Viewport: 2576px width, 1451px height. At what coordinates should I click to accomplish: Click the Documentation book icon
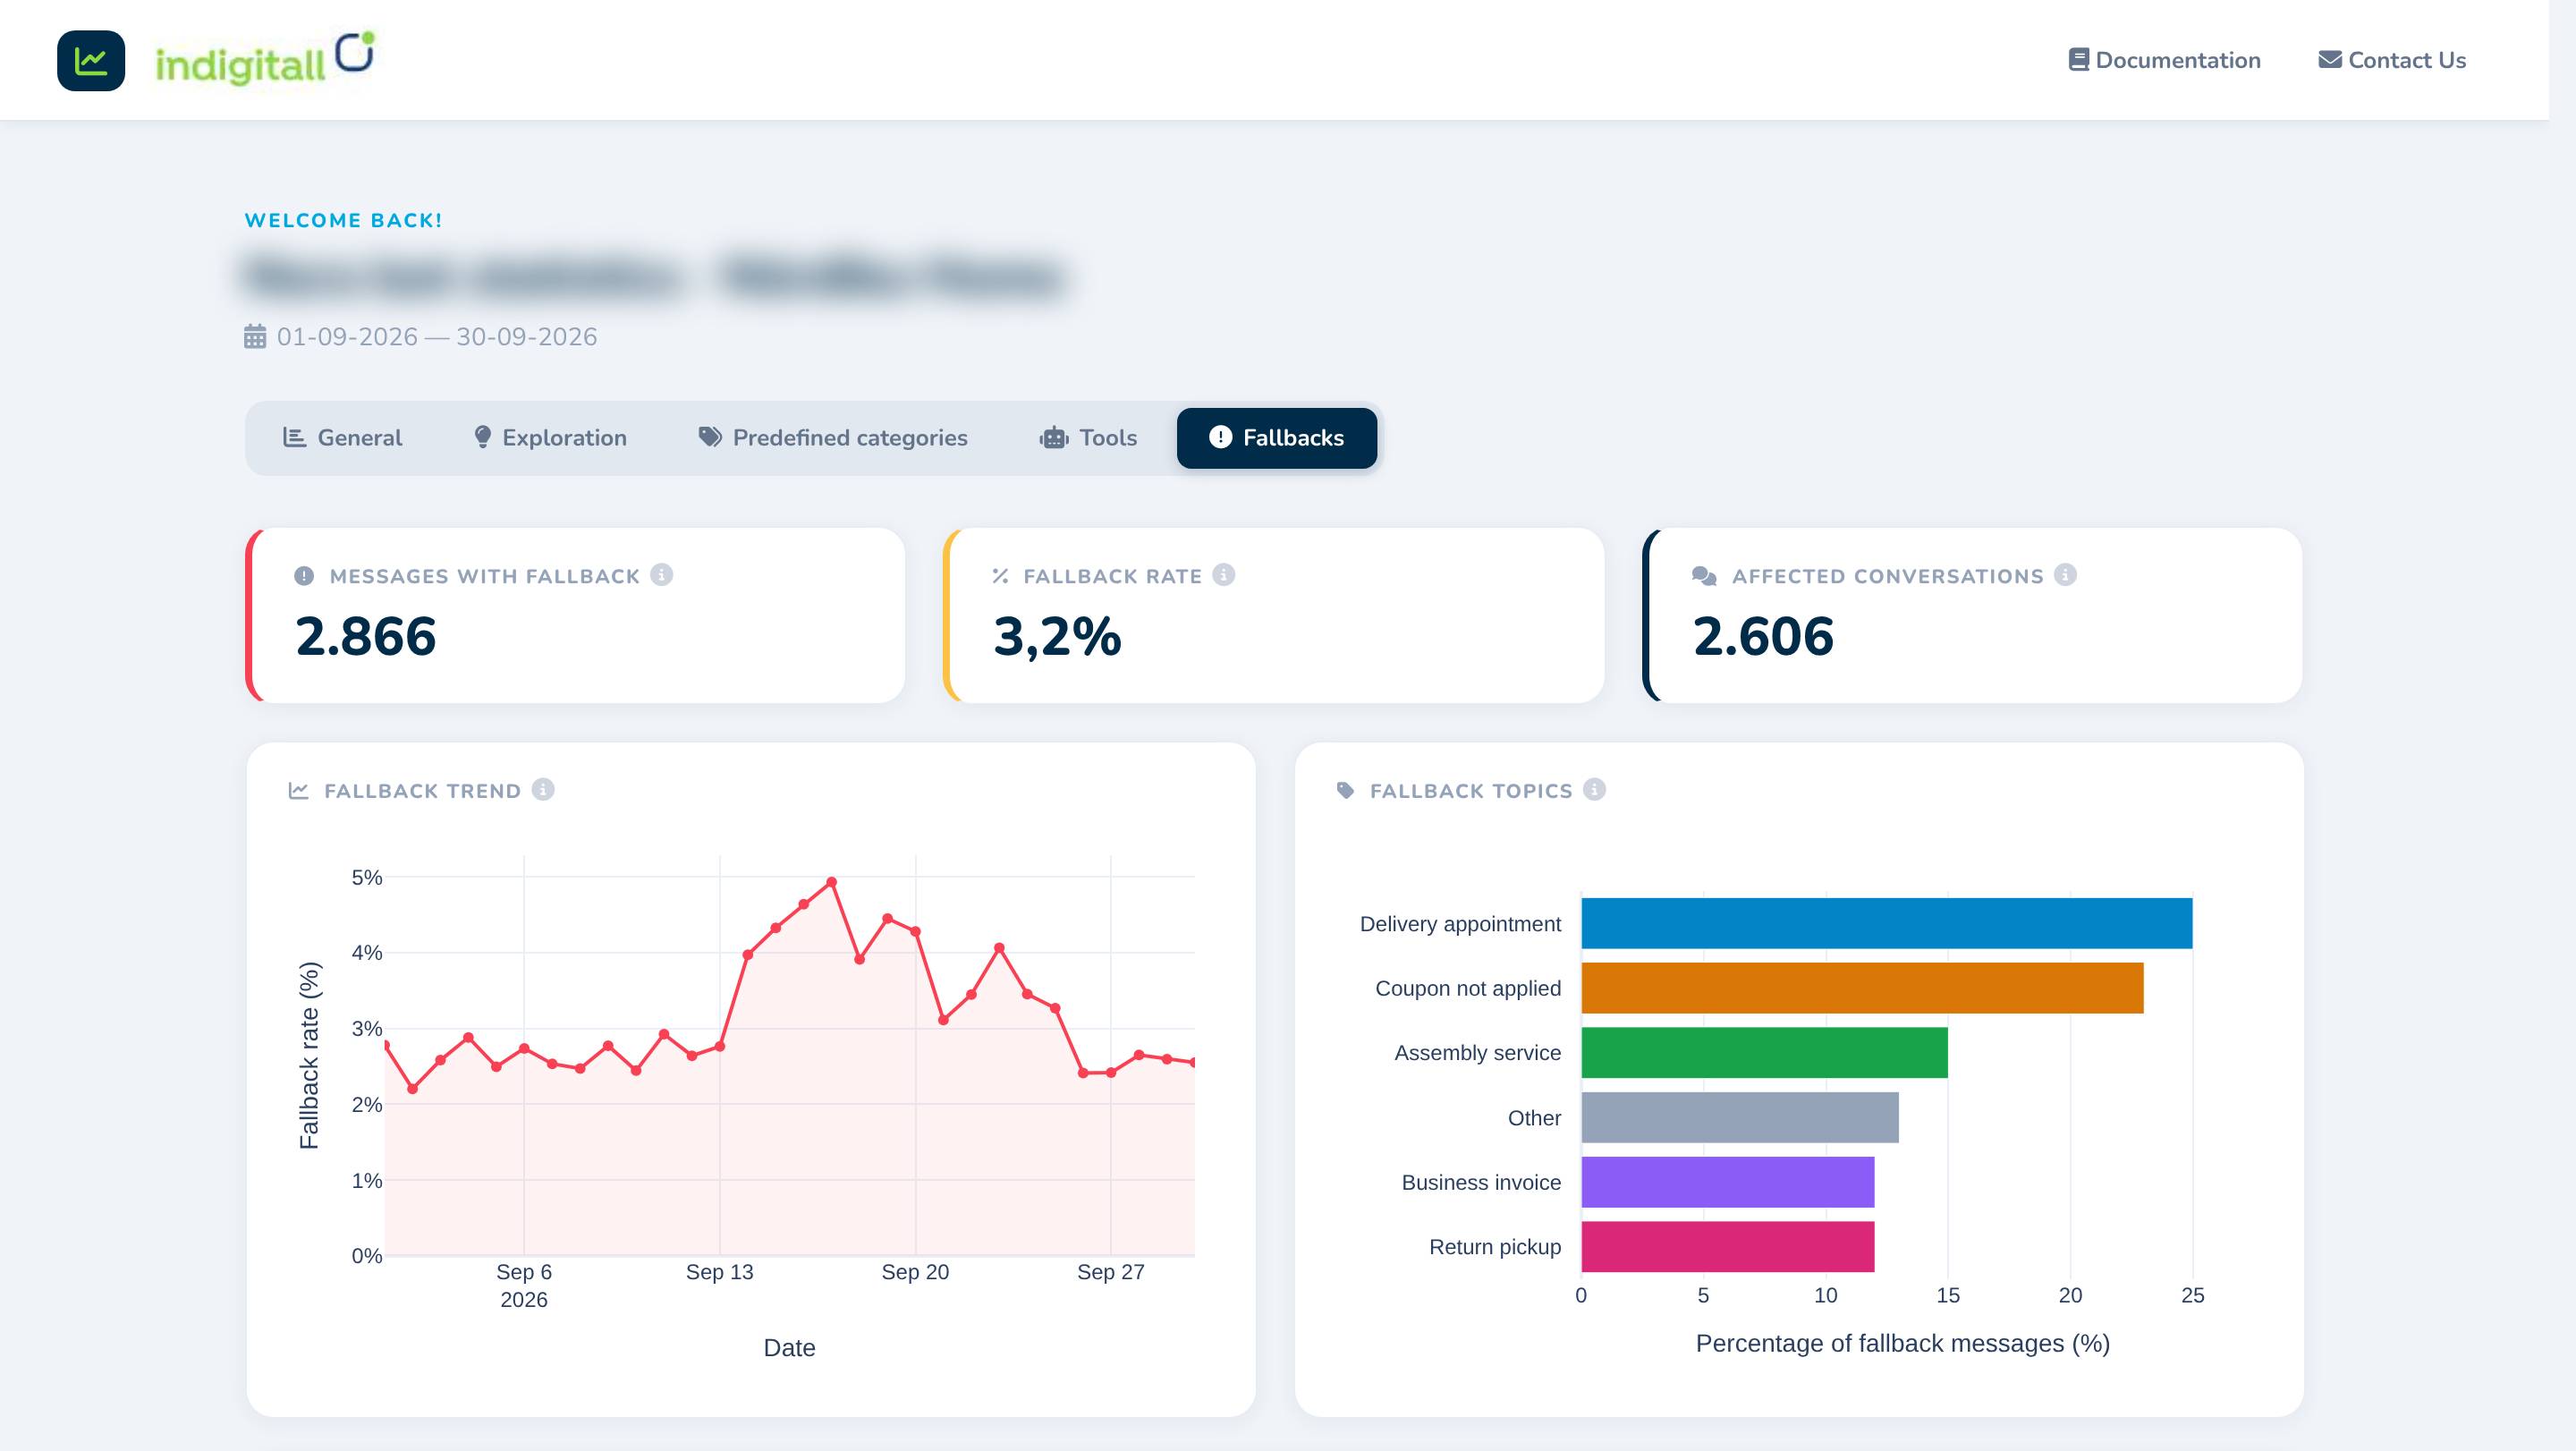tap(2079, 60)
